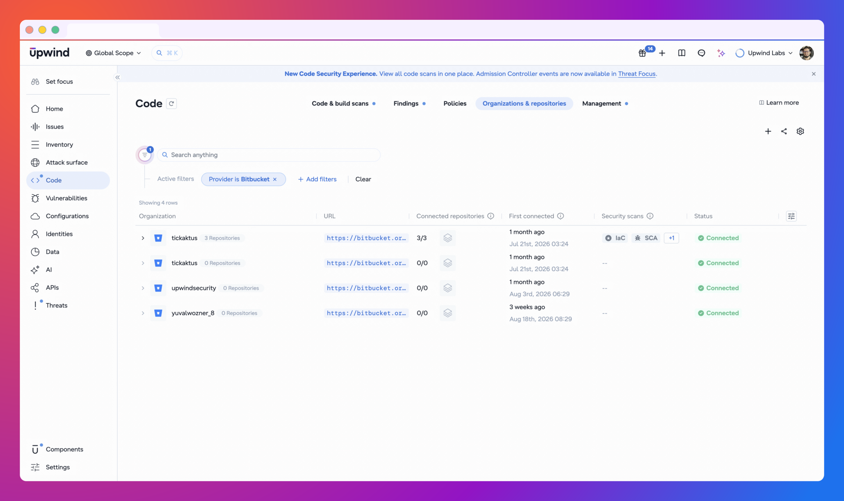Click Bitbucket icon of upwindsecurity organization

pyautogui.click(x=158, y=288)
